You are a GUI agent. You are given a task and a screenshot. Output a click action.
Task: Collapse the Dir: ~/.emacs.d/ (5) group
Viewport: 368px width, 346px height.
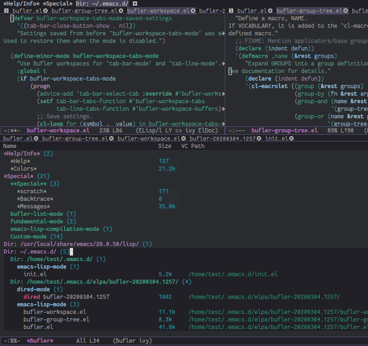36,252
